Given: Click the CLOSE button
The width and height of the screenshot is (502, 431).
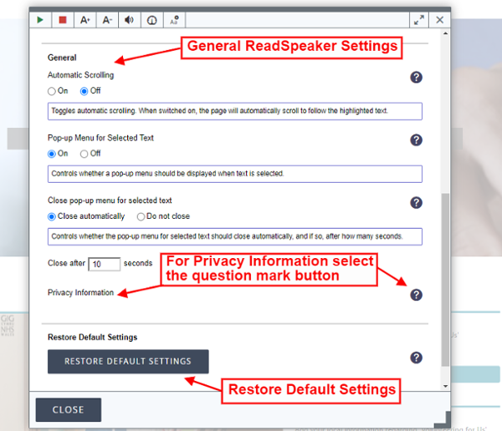Looking at the screenshot, I should pyautogui.click(x=69, y=410).
